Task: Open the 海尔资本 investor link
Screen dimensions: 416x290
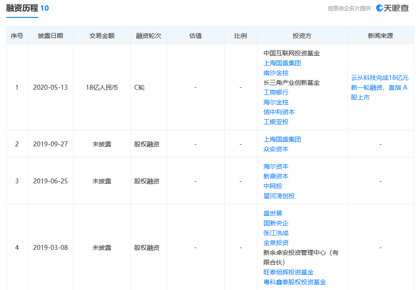Action: pos(276,166)
